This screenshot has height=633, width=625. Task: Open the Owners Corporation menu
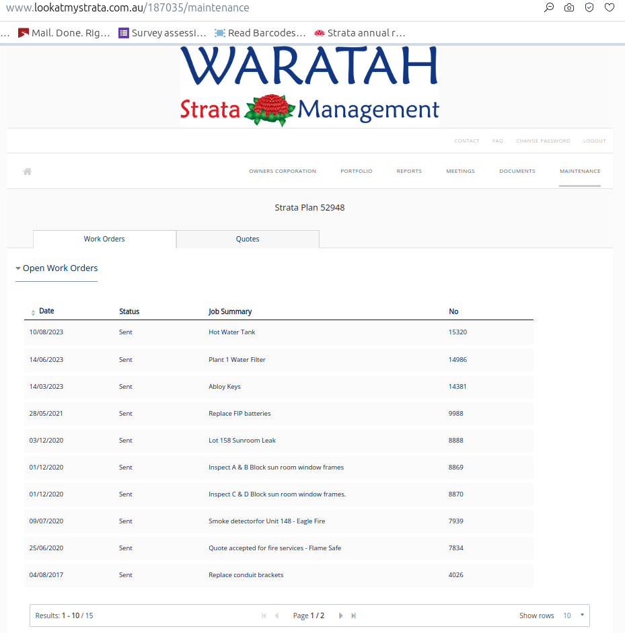coord(282,172)
